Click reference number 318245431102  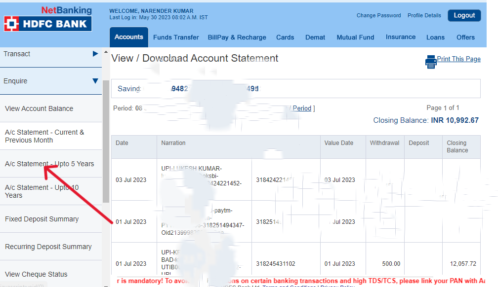(x=275, y=263)
